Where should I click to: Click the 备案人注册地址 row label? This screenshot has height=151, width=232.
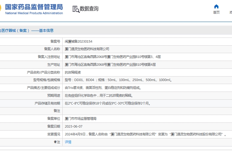pos(49,57)
